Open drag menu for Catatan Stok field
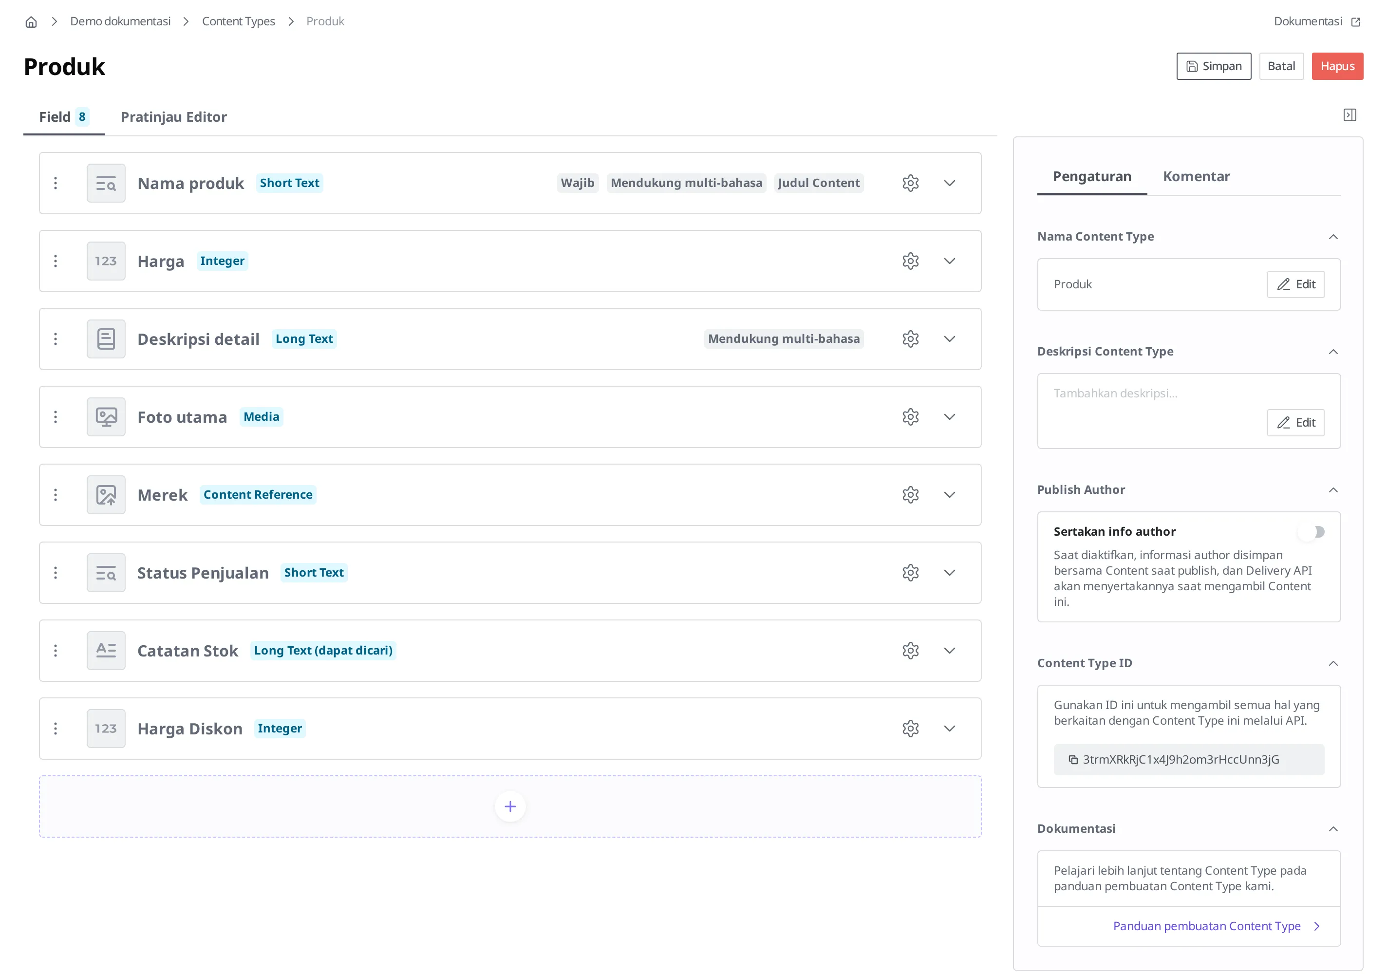Viewport: 1387px width, 974px height. coord(56,651)
